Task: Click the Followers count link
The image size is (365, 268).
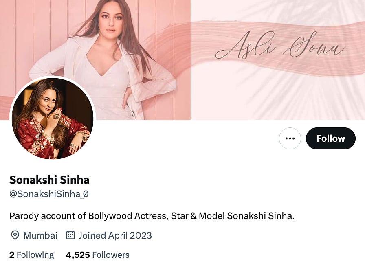Action: click(97, 255)
